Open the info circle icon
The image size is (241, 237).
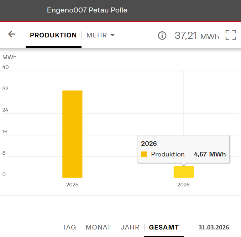[162, 35]
